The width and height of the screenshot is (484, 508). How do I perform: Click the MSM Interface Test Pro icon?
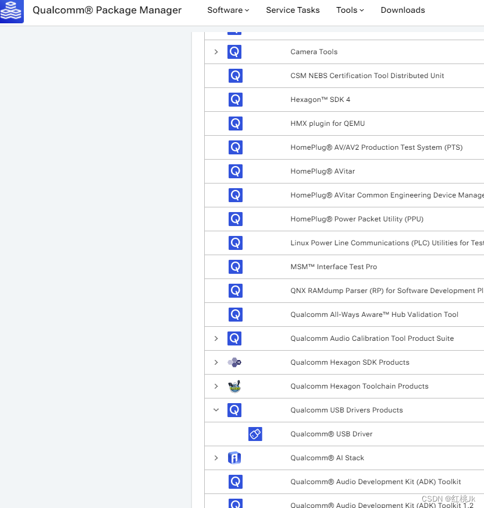236,267
